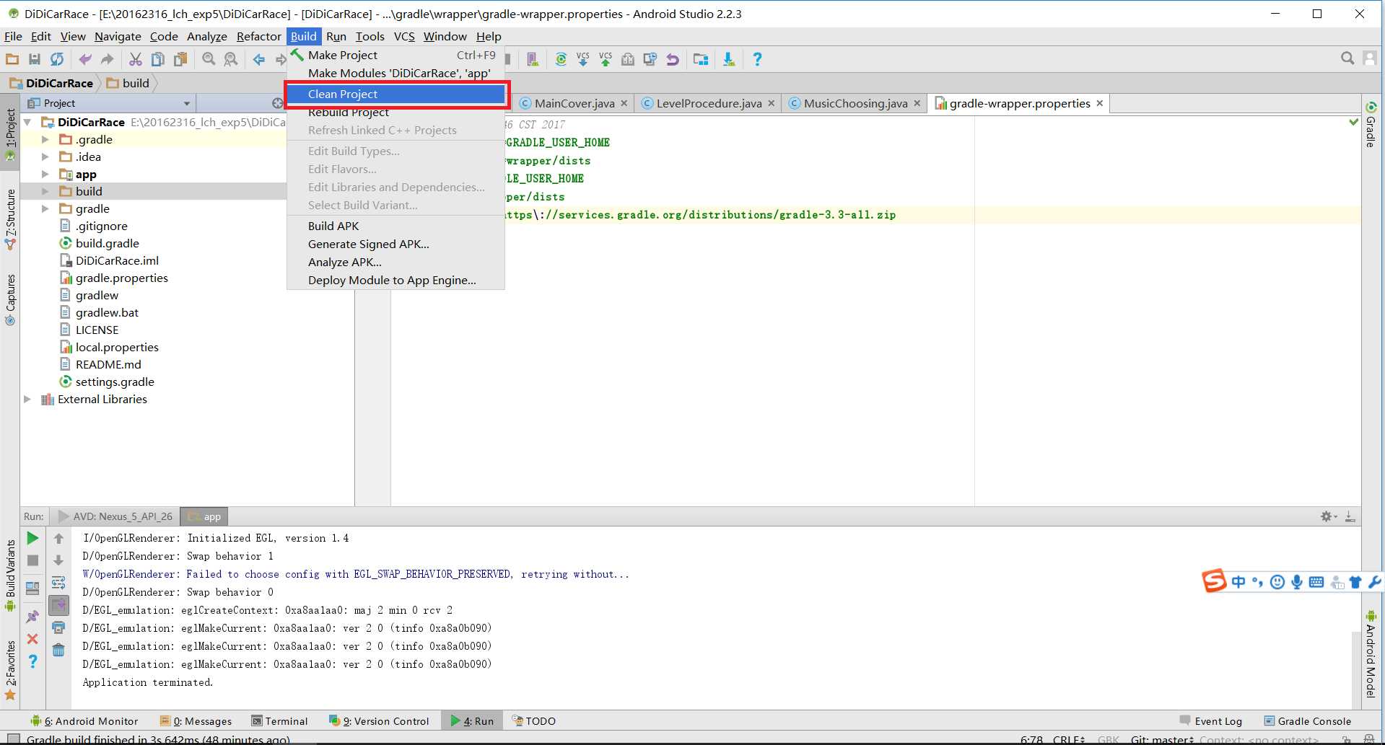The height and width of the screenshot is (745, 1385).
Task: Open the Project Structure toolbar icon
Action: click(700, 59)
